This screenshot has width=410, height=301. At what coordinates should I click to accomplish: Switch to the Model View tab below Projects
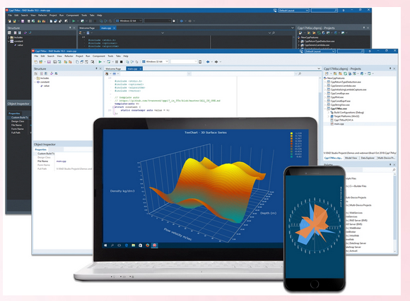click(x=351, y=158)
